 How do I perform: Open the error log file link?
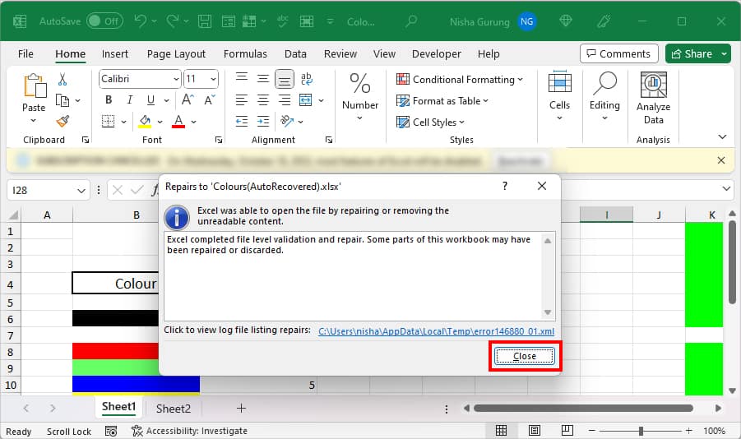(436, 331)
